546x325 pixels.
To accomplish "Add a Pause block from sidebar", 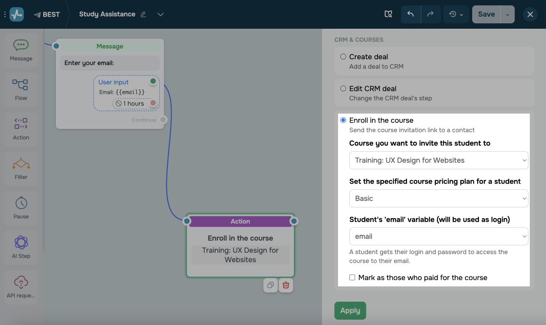I will (21, 208).
